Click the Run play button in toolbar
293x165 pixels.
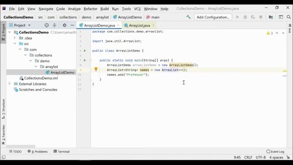click(x=237, y=17)
